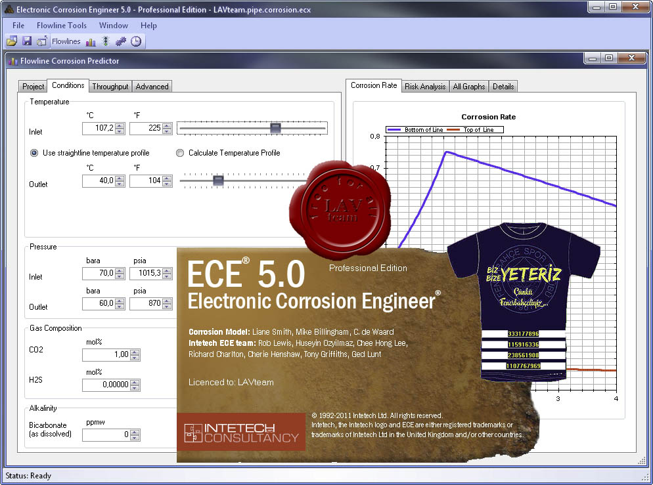653x485 pixels.
Task: Decrease outlet temperature °F with down arrow
Action: (168, 184)
